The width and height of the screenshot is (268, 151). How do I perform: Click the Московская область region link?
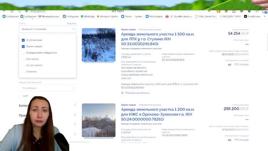[137, 93]
